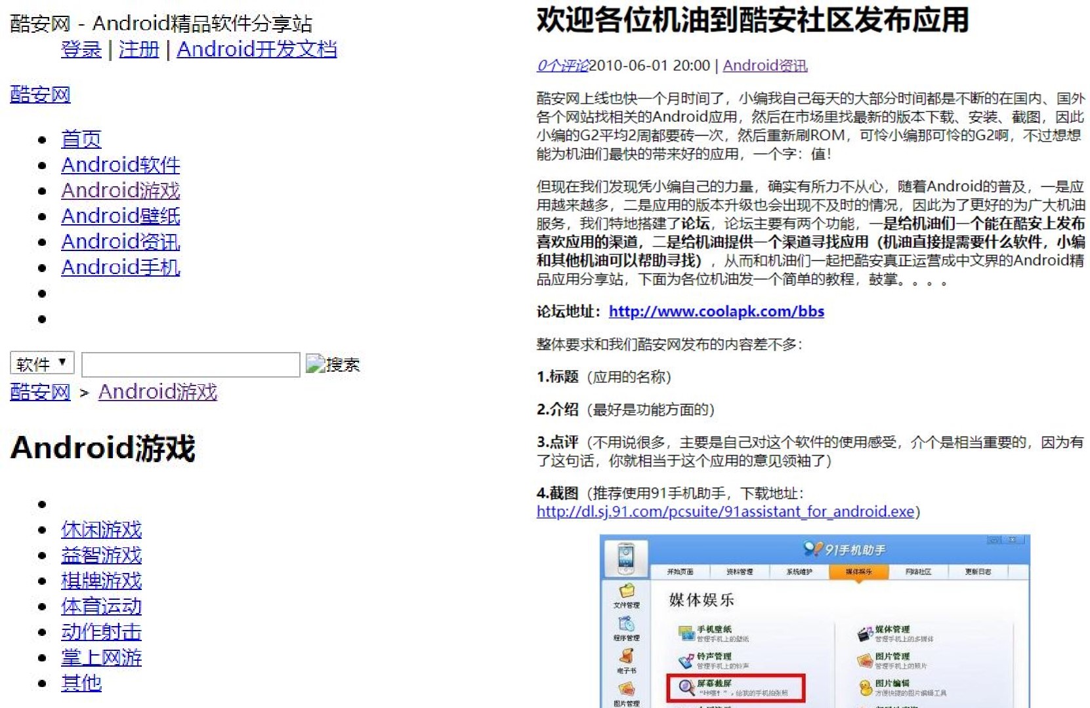Click 酷安网 in the breadcrumb
Viewport: 1090px width, 708px height.
click(40, 392)
